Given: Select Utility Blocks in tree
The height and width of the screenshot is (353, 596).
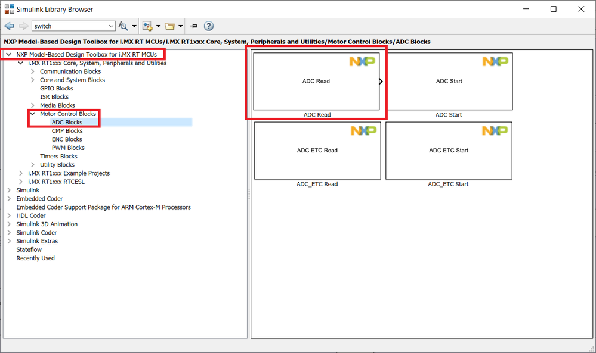Looking at the screenshot, I should [x=57, y=164].
